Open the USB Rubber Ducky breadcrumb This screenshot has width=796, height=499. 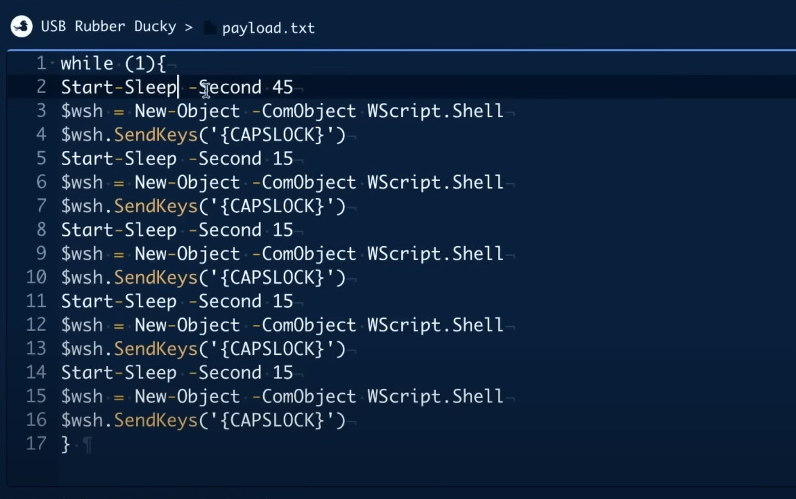(109, 26)
